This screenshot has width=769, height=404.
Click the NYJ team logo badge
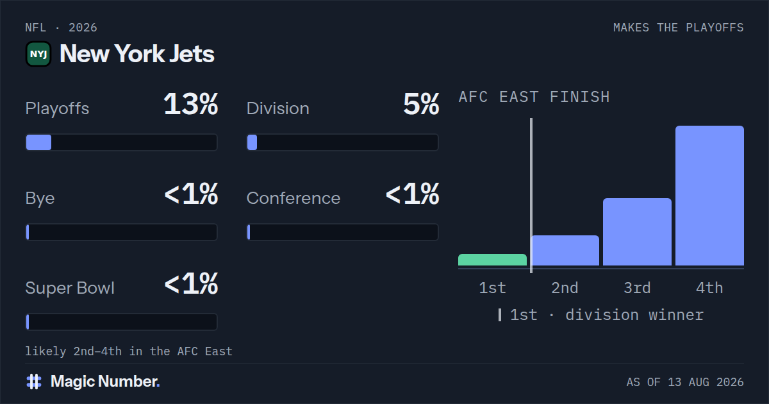click(x=38, y=54)
